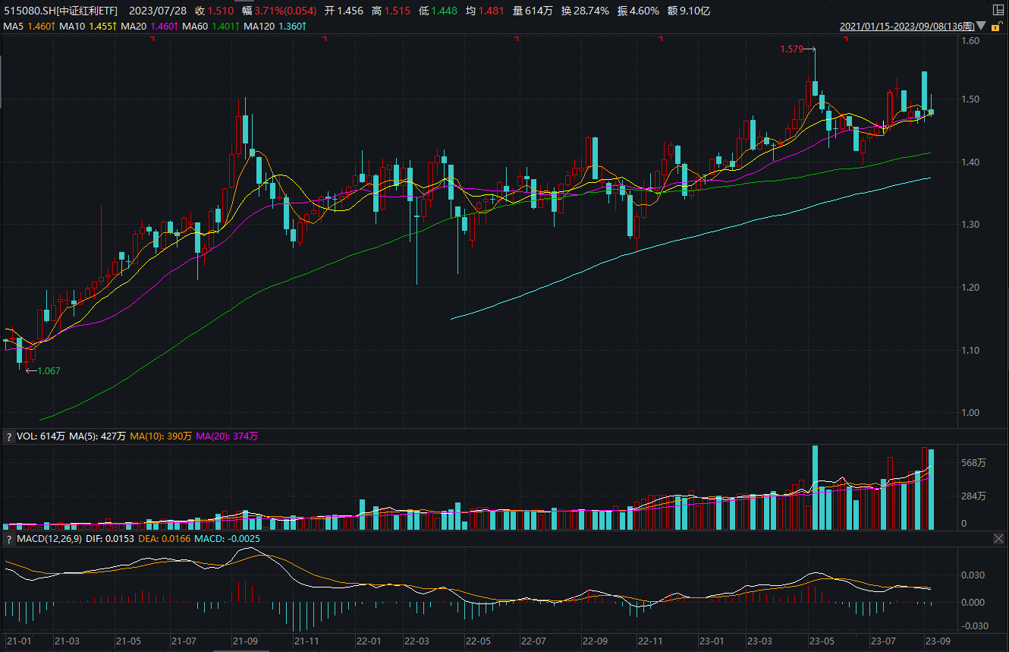Switch to the 21-09 timeline label

(244, 641)
